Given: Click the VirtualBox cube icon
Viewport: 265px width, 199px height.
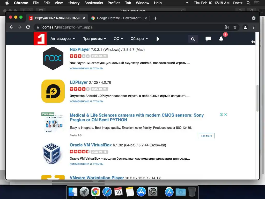Looking at the screenshot, I should pos(52,154).
